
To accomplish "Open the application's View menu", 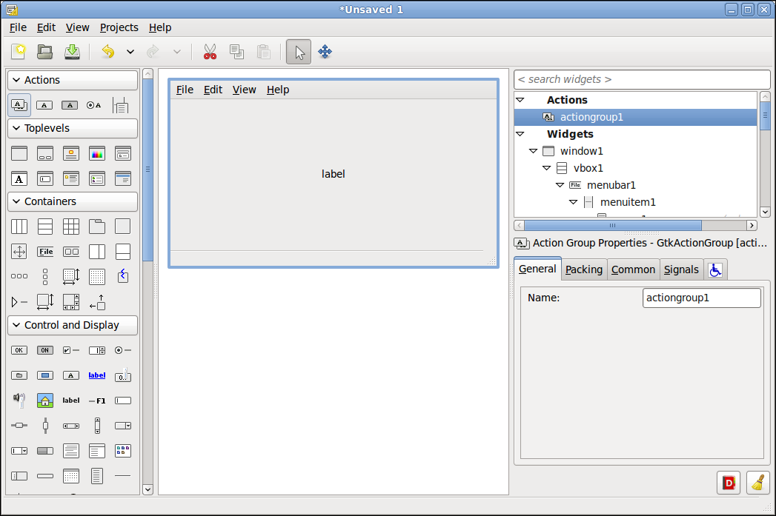I will click(78, 27).
